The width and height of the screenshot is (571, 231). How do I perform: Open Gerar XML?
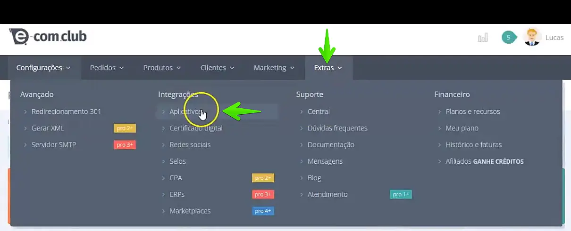coord(48,128)
